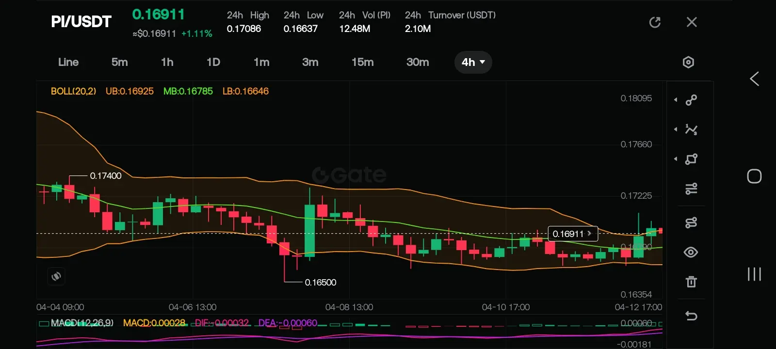Tap the Android back navigation arrow
Image resolution: width=776 pixels, height=349 pixels.
point(754,79)
